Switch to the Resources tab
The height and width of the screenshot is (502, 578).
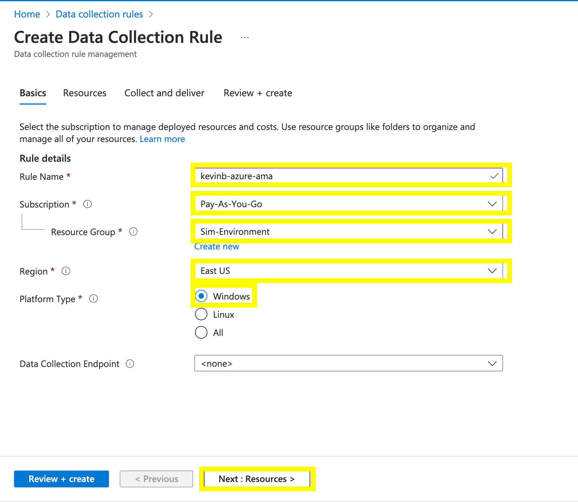coord(84,93)
